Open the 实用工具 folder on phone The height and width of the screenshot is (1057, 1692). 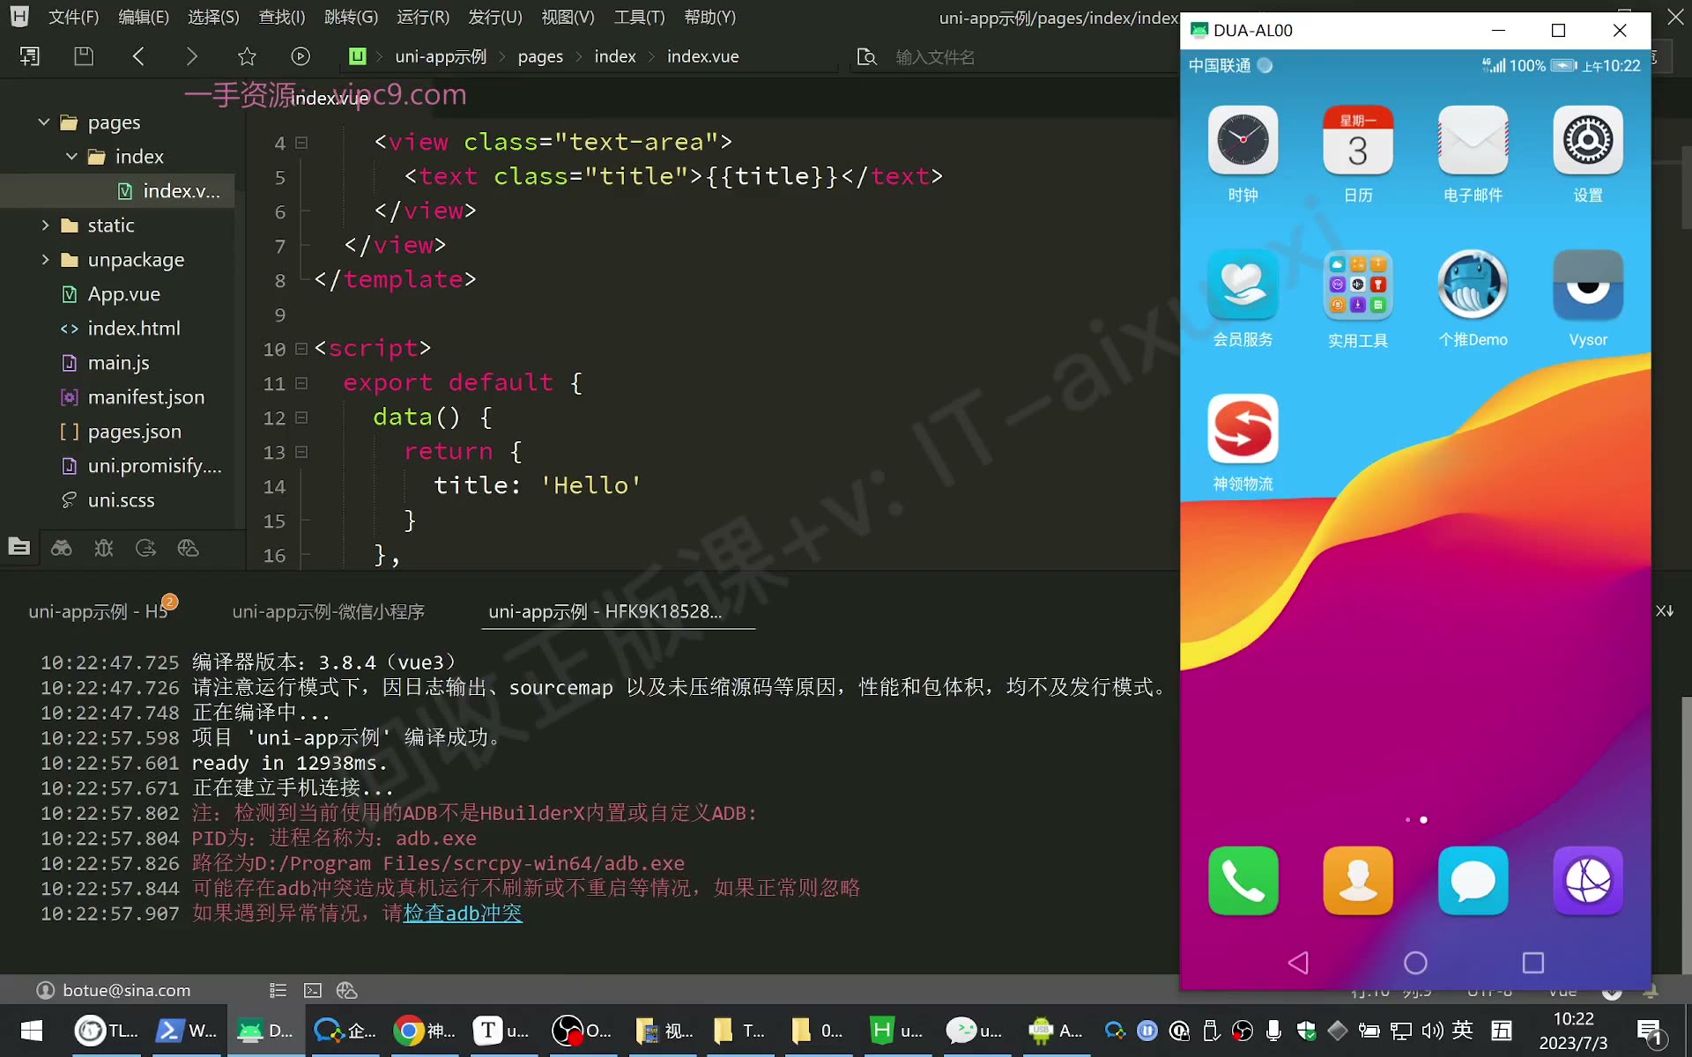(x=1358, y=285)
